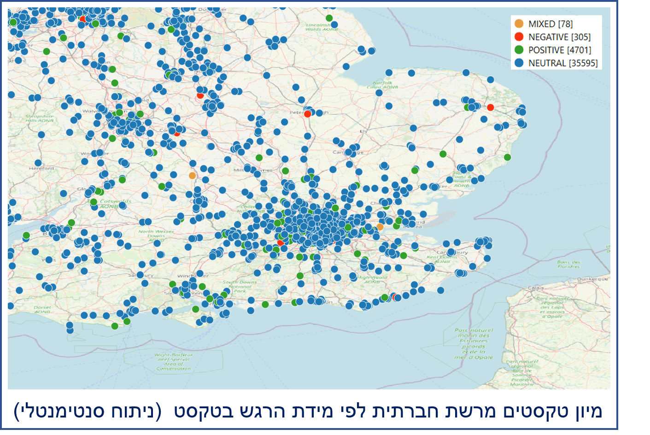
Task: Click the Calais map label
Action: click(x=535, y=288)
